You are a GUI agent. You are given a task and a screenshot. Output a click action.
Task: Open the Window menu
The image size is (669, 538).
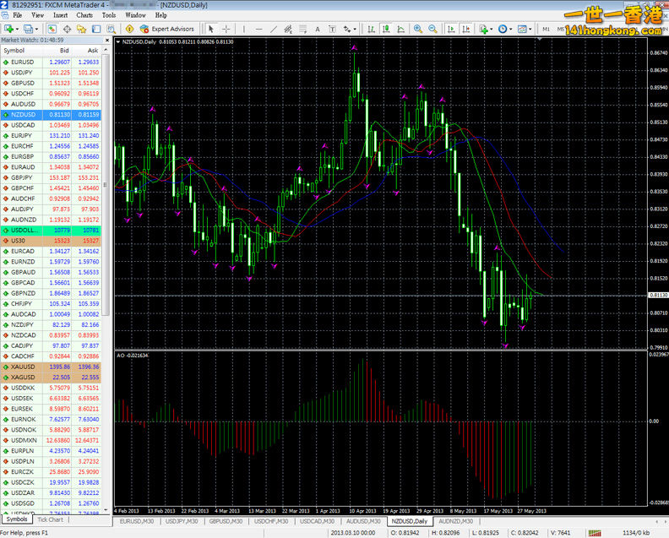tap(135, 15)
